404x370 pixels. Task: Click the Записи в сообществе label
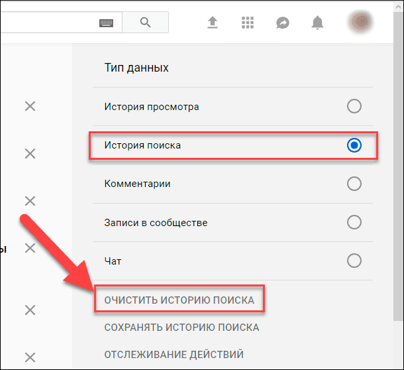click(156, 223)
